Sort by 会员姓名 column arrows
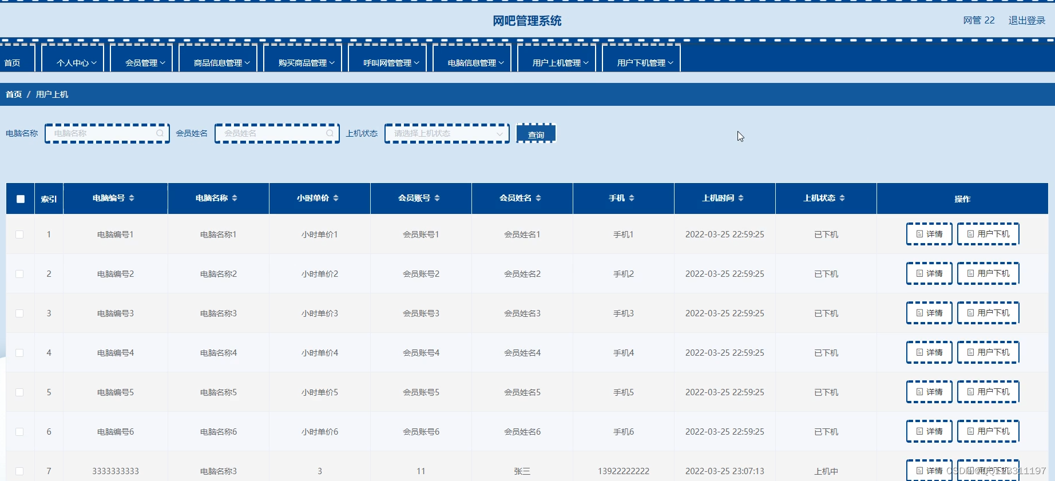 pos(538,198)
